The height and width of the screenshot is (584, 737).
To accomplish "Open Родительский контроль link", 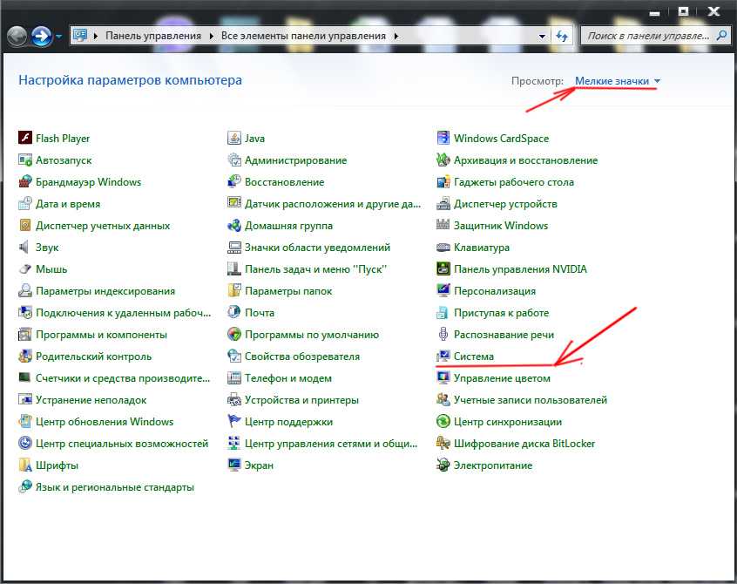I will click(x=93, y=356).
